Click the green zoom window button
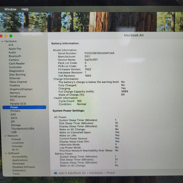Image resolution: width=183 pixels, height=183 pixels. point(11,36)
